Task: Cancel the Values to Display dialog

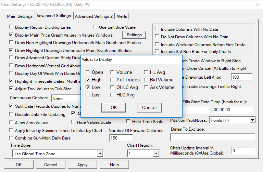Action: 149,107
